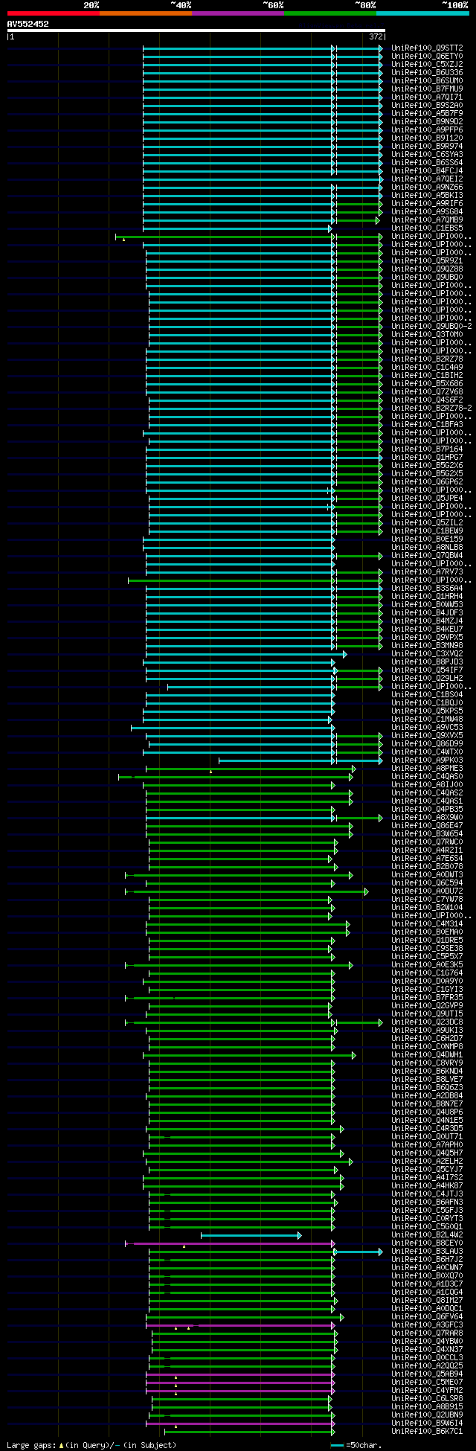Select the UniRef100_A7QEI2 label

427,179
